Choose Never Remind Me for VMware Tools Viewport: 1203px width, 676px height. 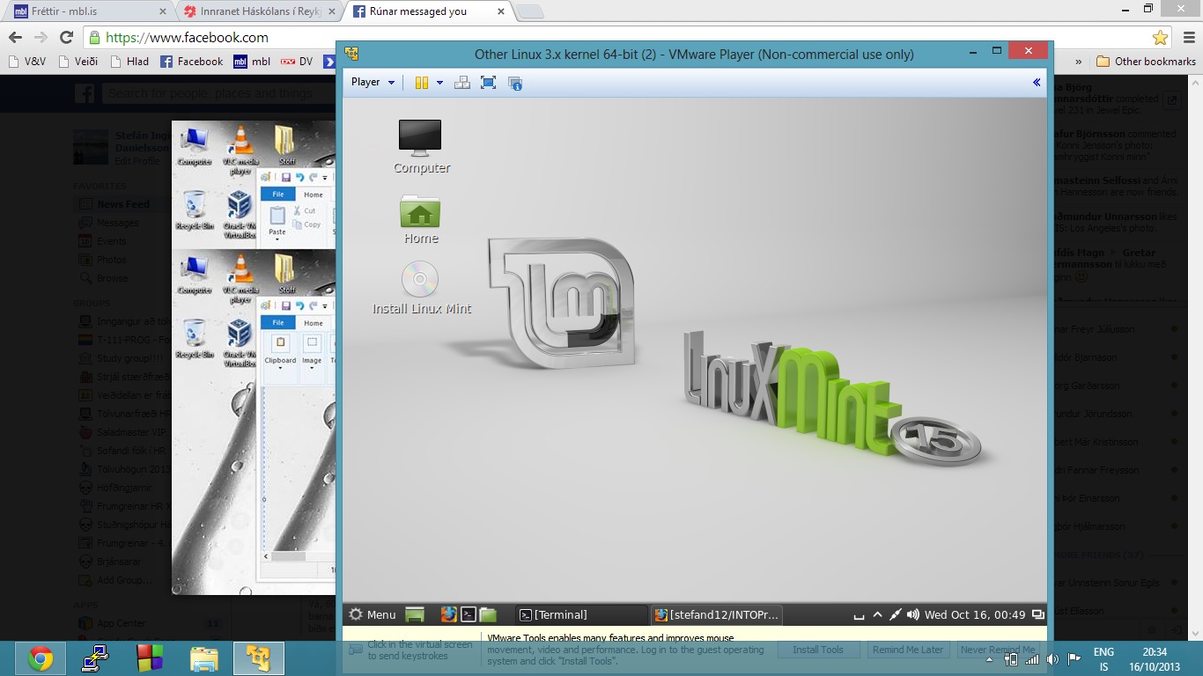point(998,650)
